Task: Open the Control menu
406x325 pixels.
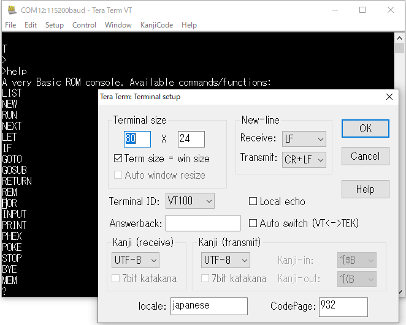Action: (x=84, y=25)
